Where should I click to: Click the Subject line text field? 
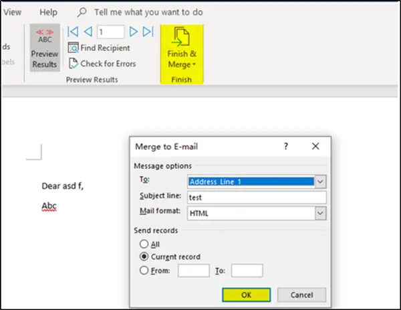point(257,198)
